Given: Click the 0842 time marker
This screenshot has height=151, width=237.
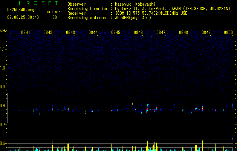Looking at the screenshot, I should (48, 32).
